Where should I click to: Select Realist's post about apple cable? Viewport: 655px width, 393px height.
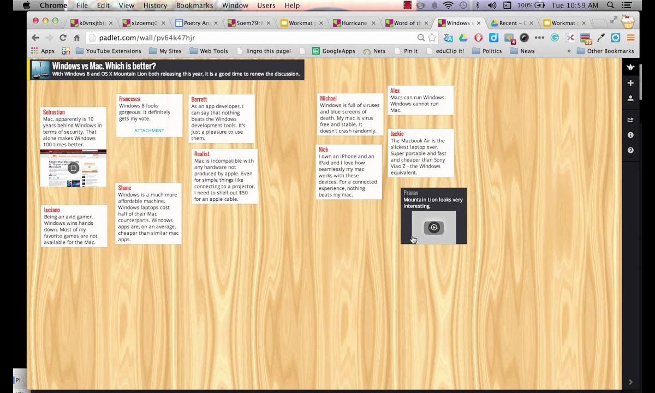coord(224,176)
